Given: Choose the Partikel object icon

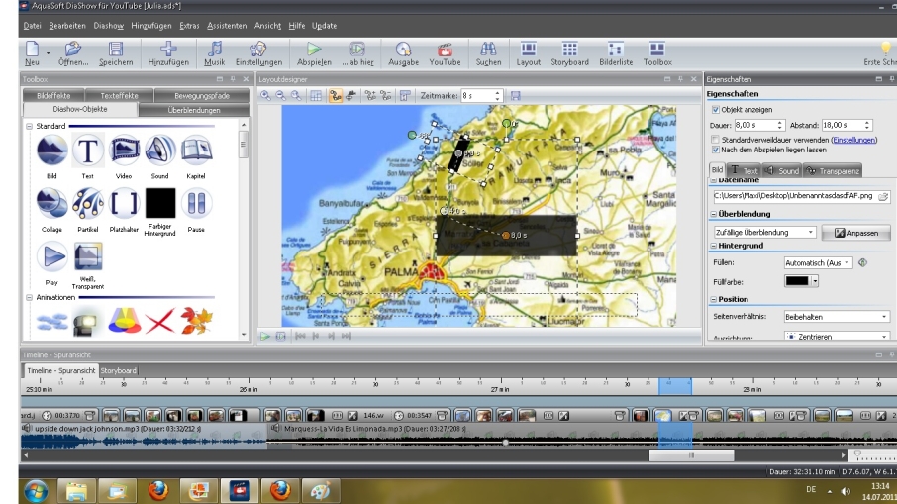Looking at the screenshot, I should coord(89,203).
